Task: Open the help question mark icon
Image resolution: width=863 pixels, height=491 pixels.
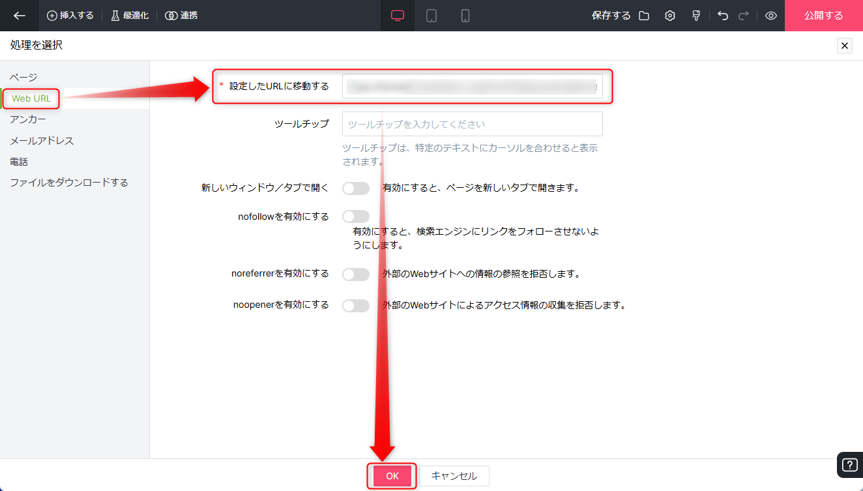Action: pyautogui.click(x=849, y=465)
